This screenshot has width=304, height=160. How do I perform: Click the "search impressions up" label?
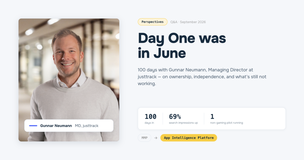coord(183,123)
